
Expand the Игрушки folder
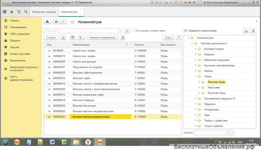pos(196,54)
